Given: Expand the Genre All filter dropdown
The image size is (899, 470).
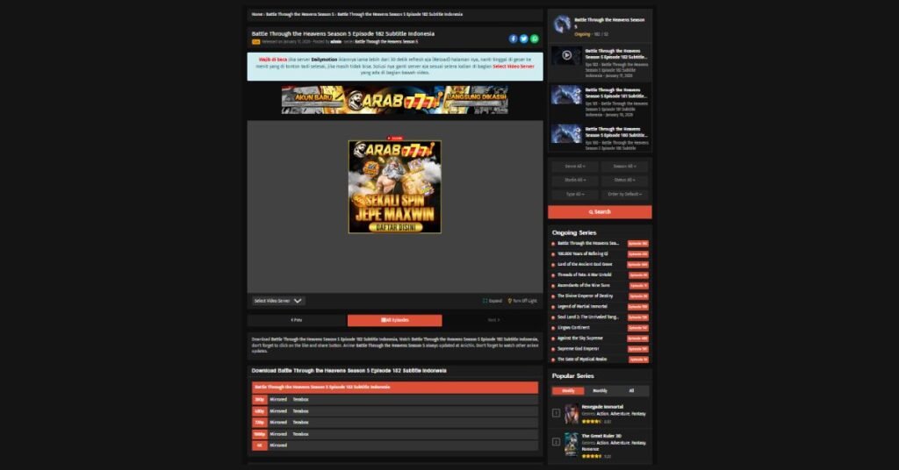Looking at the screenshot, I should pyautogui.click(x=575, y=167).
